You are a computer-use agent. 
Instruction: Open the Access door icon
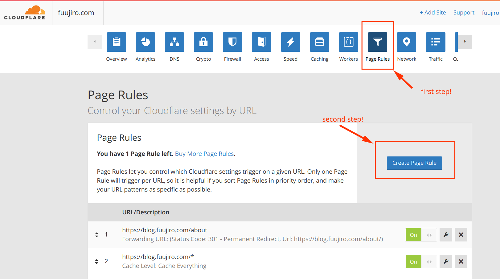tap(261, 42)
